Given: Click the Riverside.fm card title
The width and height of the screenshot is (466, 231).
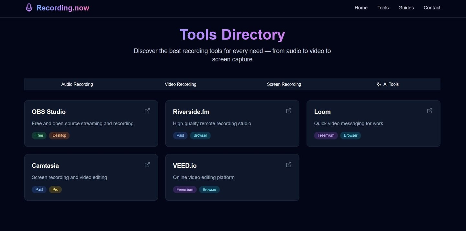Looking at the screenshot, I should tap(191, 112).
